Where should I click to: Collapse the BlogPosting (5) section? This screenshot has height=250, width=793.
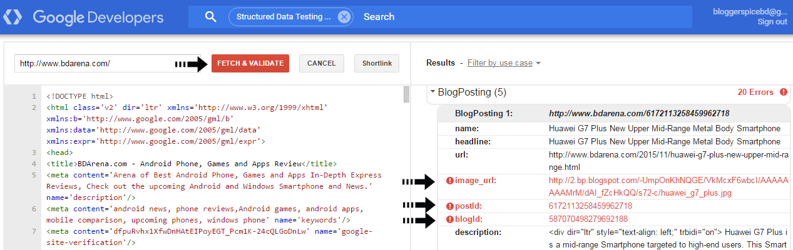[432, 92]
